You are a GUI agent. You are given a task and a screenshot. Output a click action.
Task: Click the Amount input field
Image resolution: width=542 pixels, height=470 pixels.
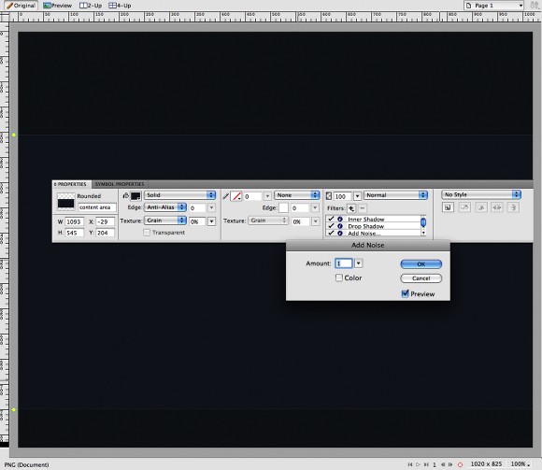pos(344,263)
